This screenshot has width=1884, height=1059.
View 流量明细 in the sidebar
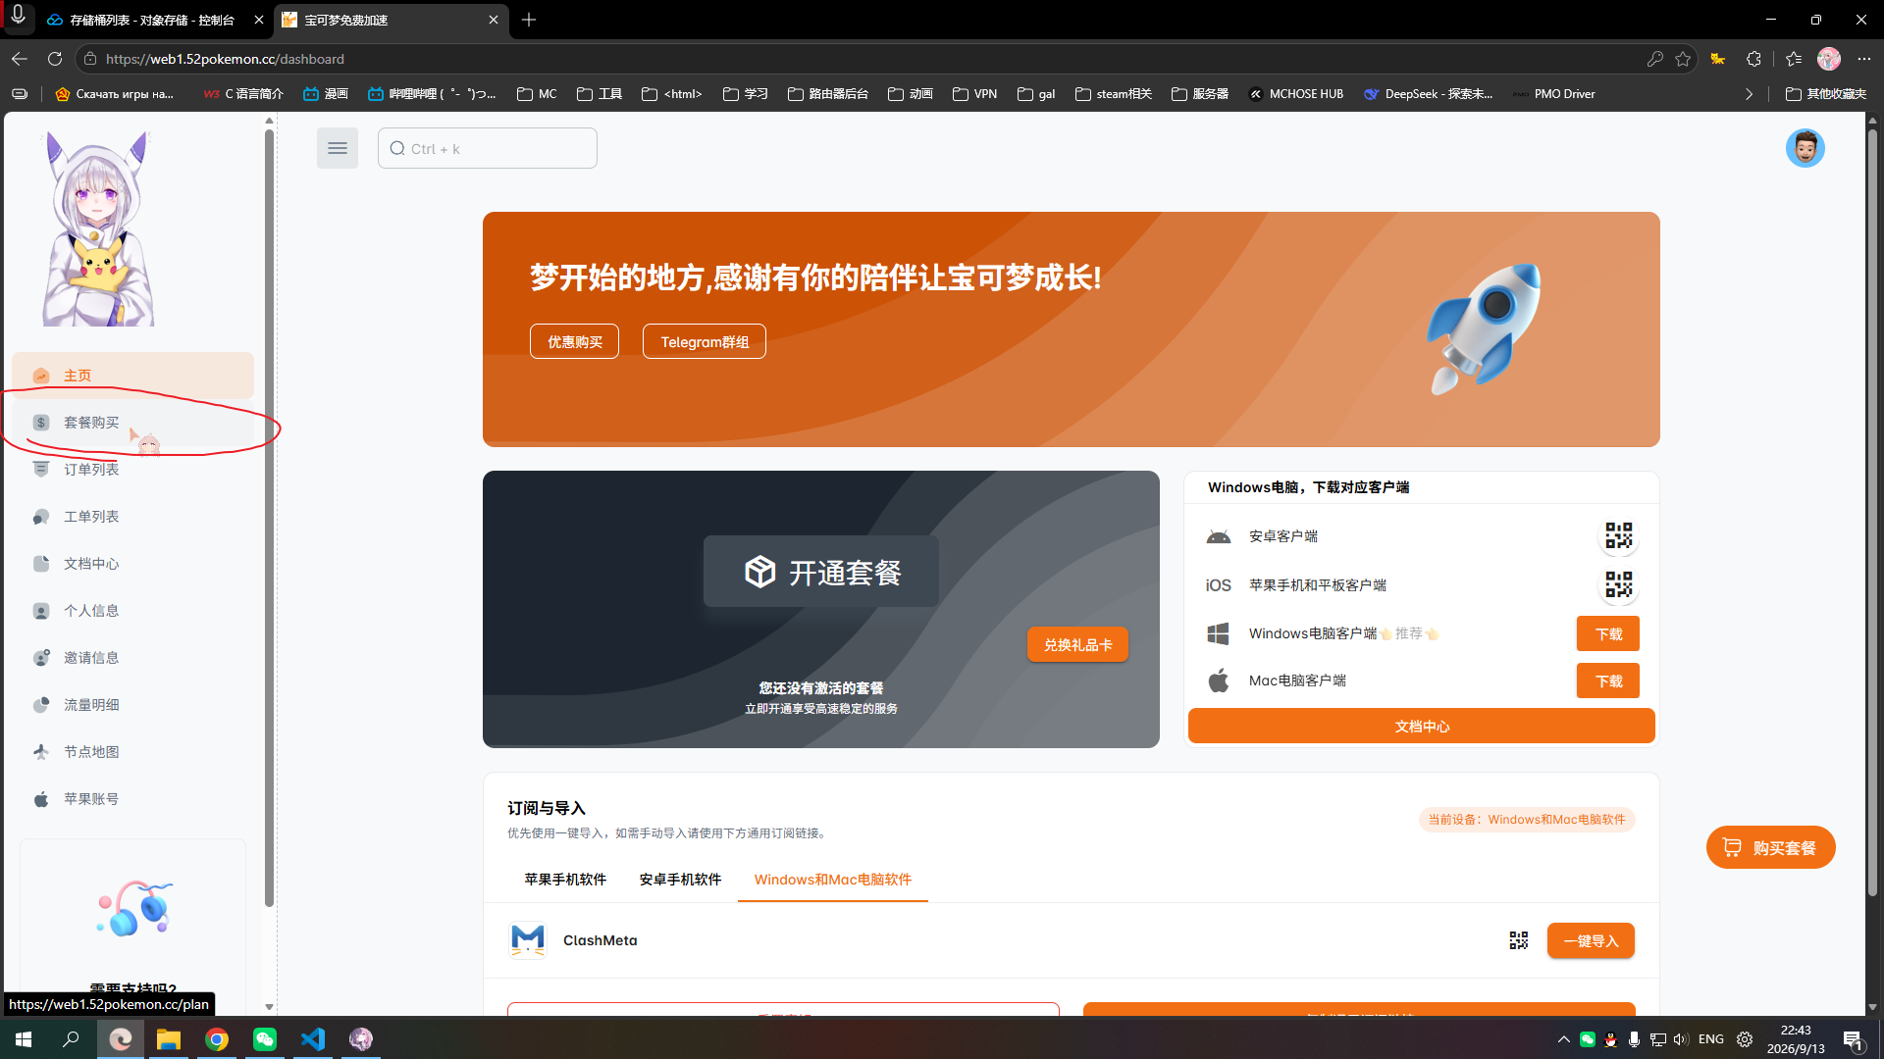[x=132, y=705]
